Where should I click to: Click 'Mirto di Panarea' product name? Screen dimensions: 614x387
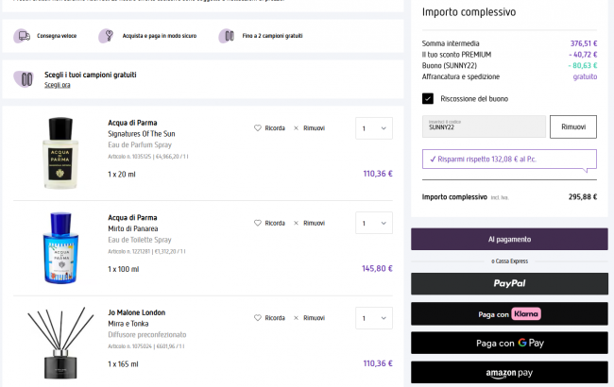click(x=133, y=228)
